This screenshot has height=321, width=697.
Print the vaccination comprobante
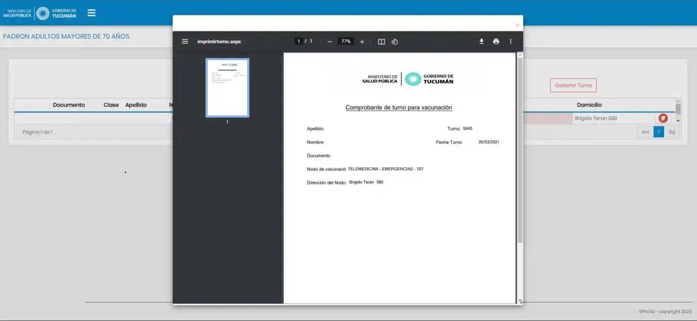[496, 41]
